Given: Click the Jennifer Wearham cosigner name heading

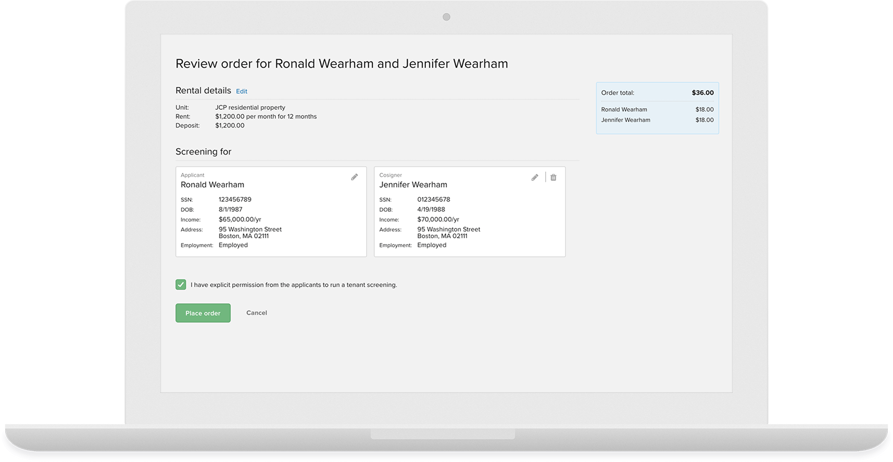Looking at the screenshot, I should pyautogui.click(x=413, y=185).
